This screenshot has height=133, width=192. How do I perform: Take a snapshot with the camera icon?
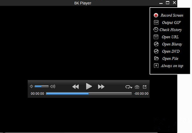point(137,87)
